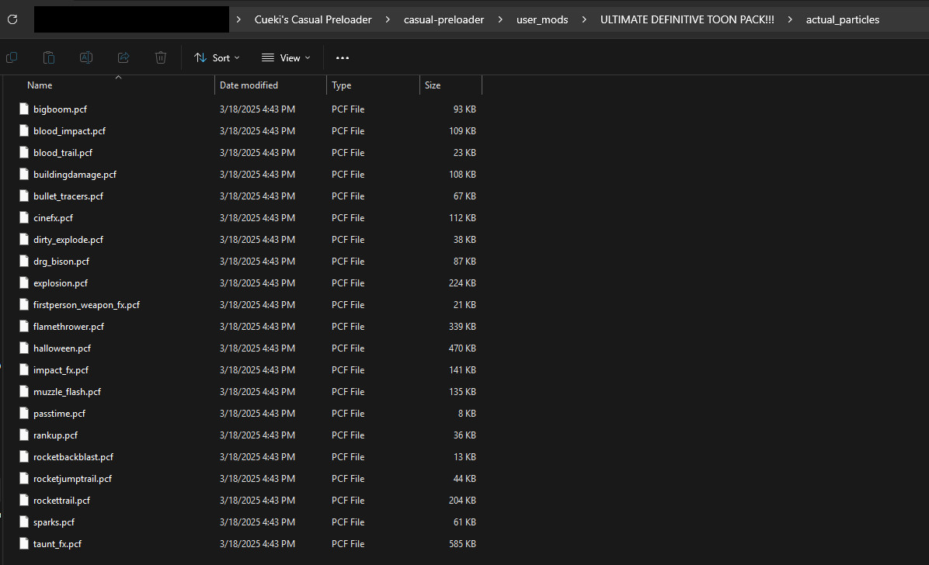The height and width of the screenshot is (565, 929).
Task: Open the See more ellipsis menu
Action: (343, 57)
